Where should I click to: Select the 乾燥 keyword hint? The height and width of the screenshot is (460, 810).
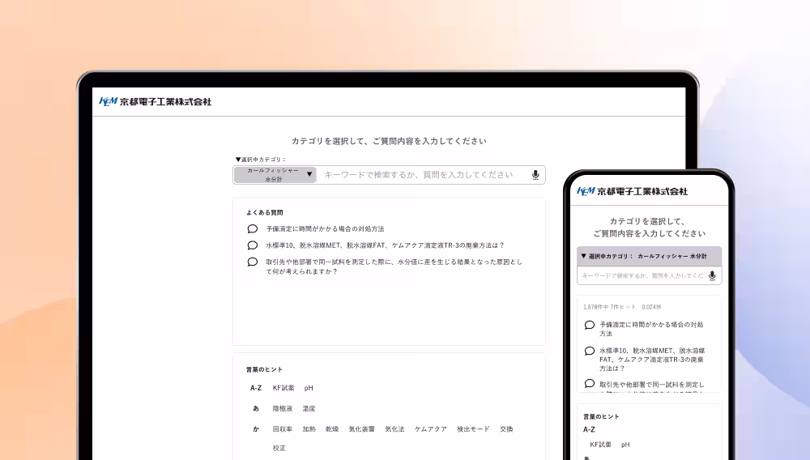pyautogui.click(x=331, y=429)
